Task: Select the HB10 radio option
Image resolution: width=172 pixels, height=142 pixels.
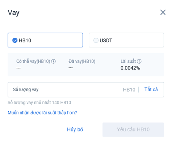Action: (45, 40)
